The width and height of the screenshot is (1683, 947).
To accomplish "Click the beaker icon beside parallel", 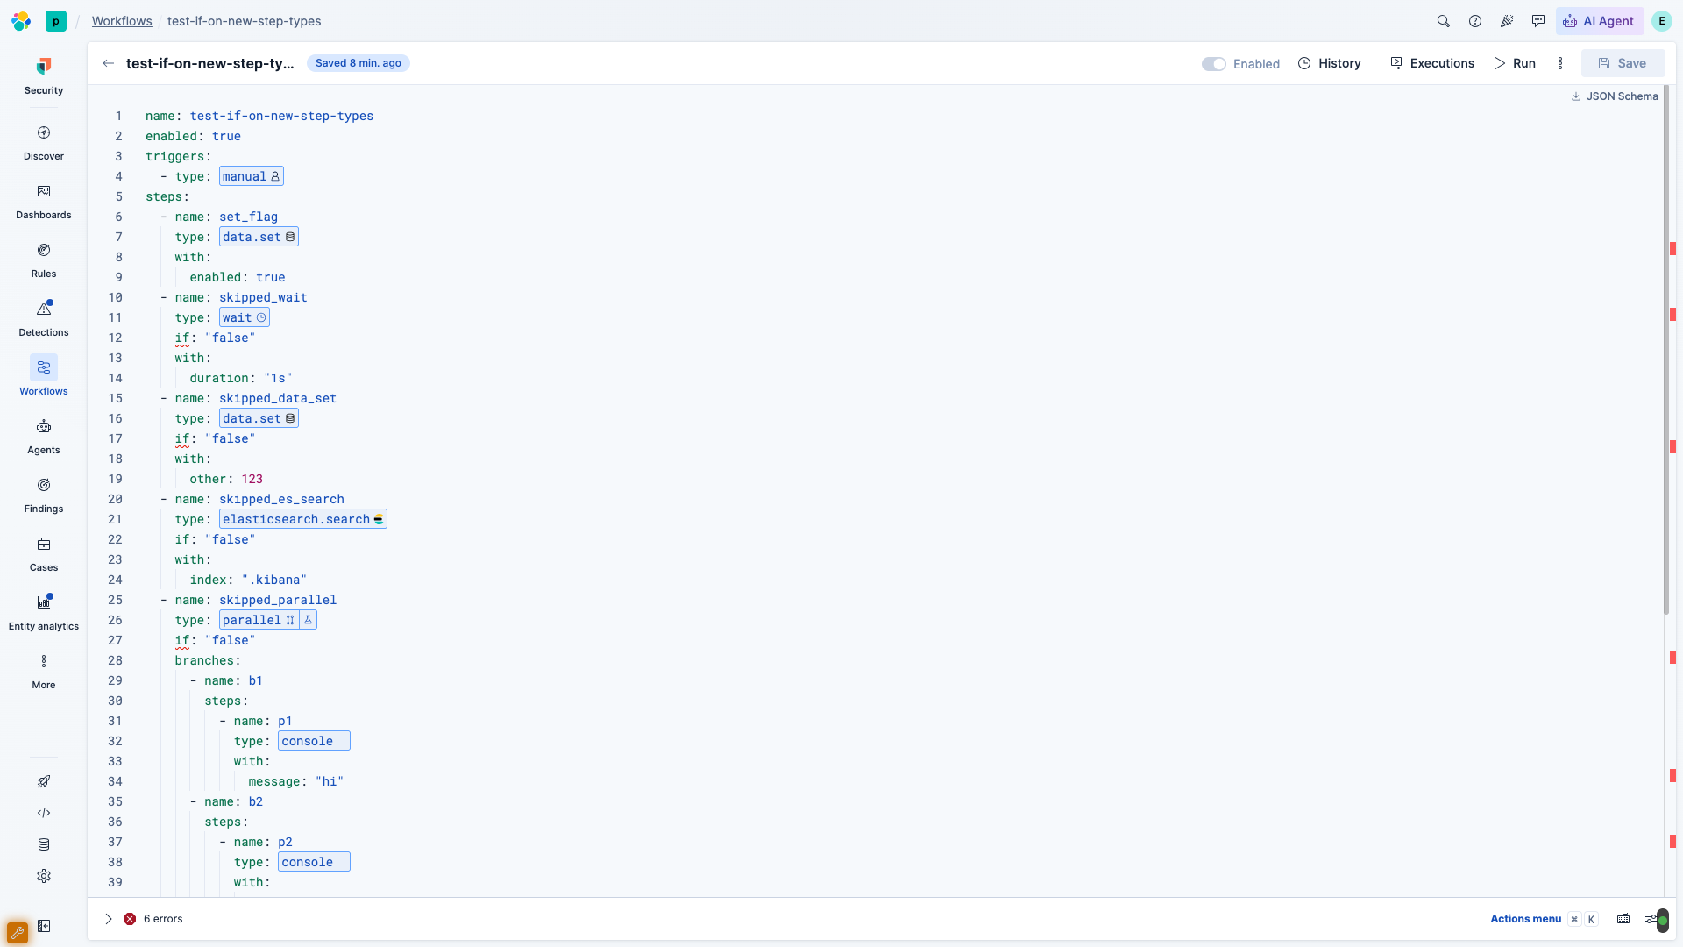I will 309,620.
